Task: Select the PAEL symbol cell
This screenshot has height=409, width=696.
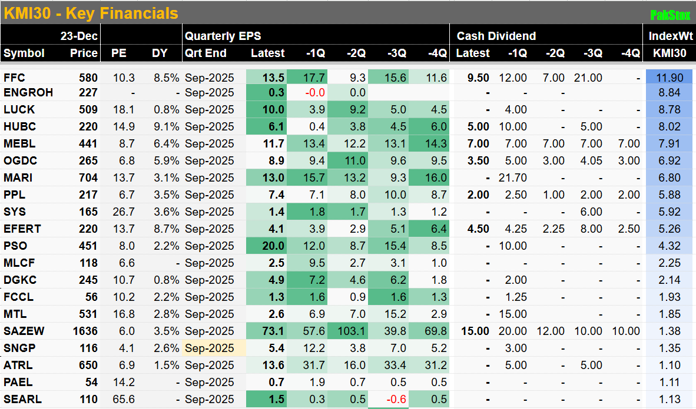Action: click(x=18, y=382)
